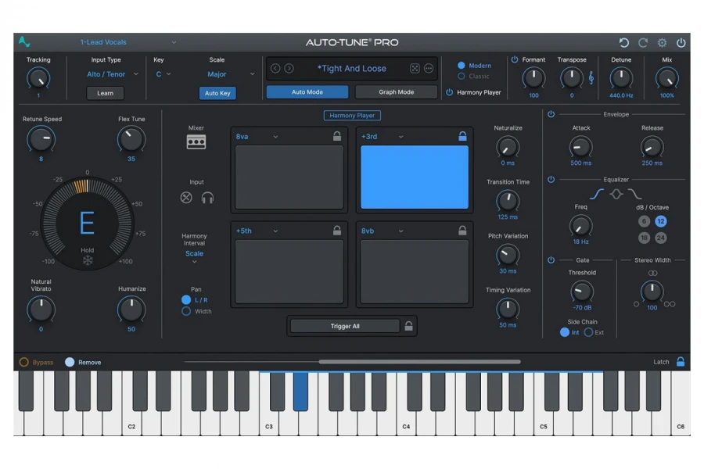Select Side Chain Int option

(564, 332)
